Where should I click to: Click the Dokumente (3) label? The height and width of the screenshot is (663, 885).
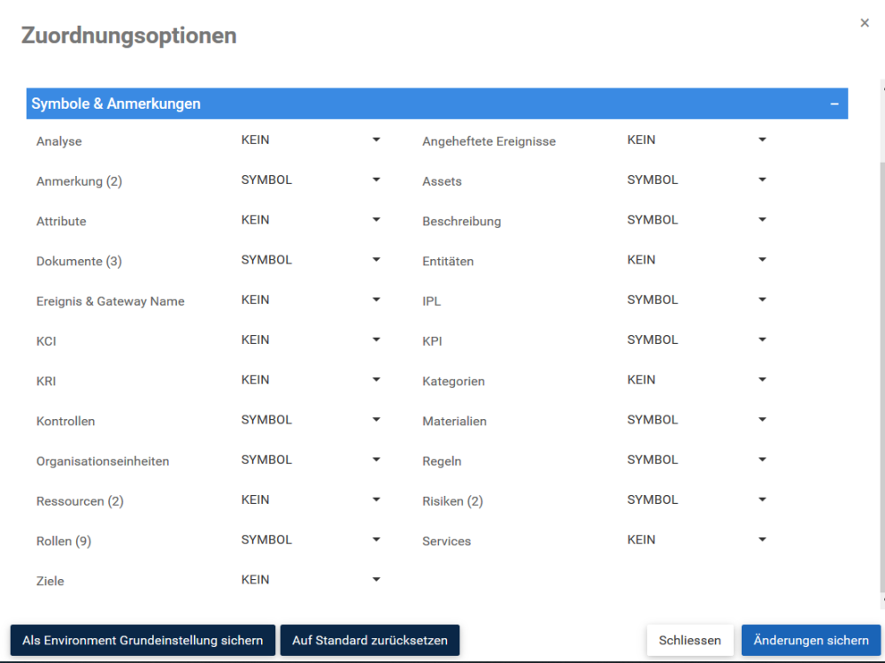pos(79,262)
